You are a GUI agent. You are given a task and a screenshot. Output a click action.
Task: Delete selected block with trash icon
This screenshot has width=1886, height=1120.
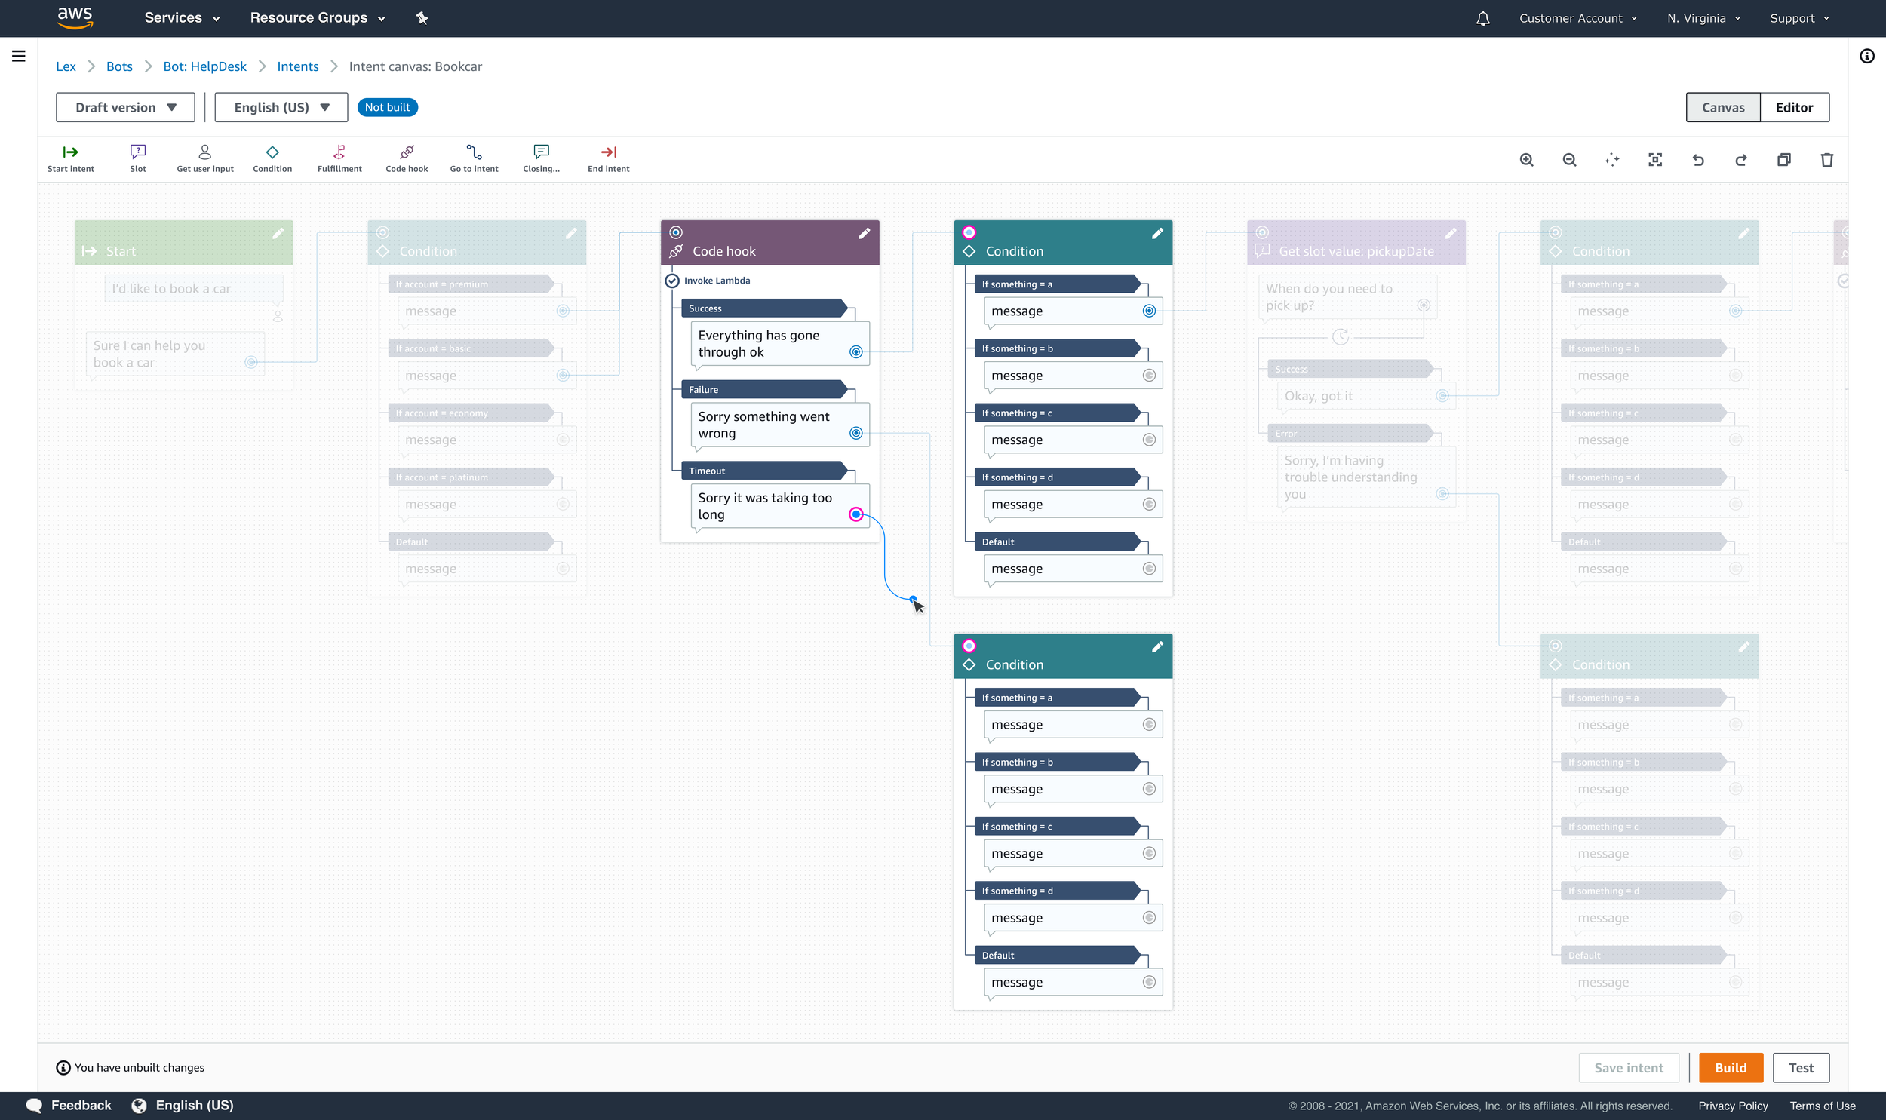point(1826,160)
